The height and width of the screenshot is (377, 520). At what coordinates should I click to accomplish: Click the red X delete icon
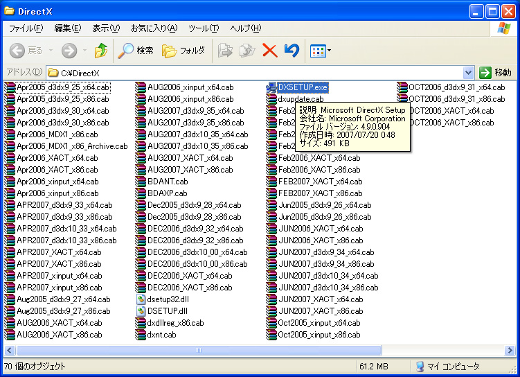tap(269, 51)
